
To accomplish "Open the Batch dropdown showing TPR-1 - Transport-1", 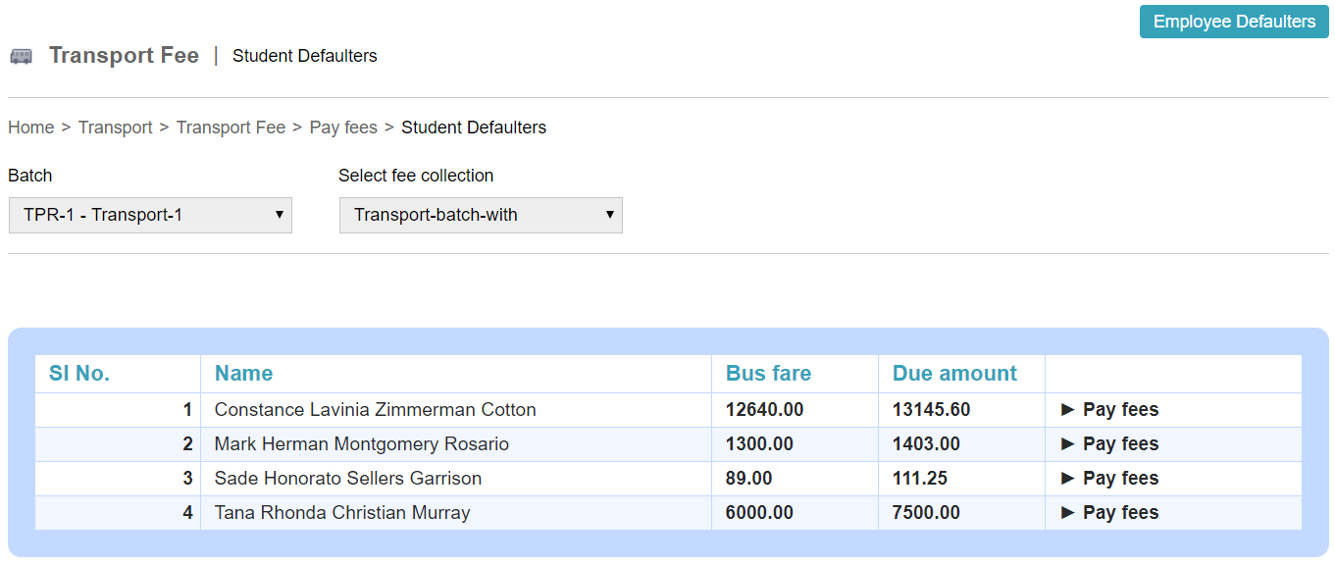I will pos(150,215).
